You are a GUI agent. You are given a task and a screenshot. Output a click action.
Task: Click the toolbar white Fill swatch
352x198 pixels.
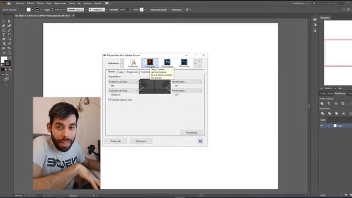[x=4, y=59]
